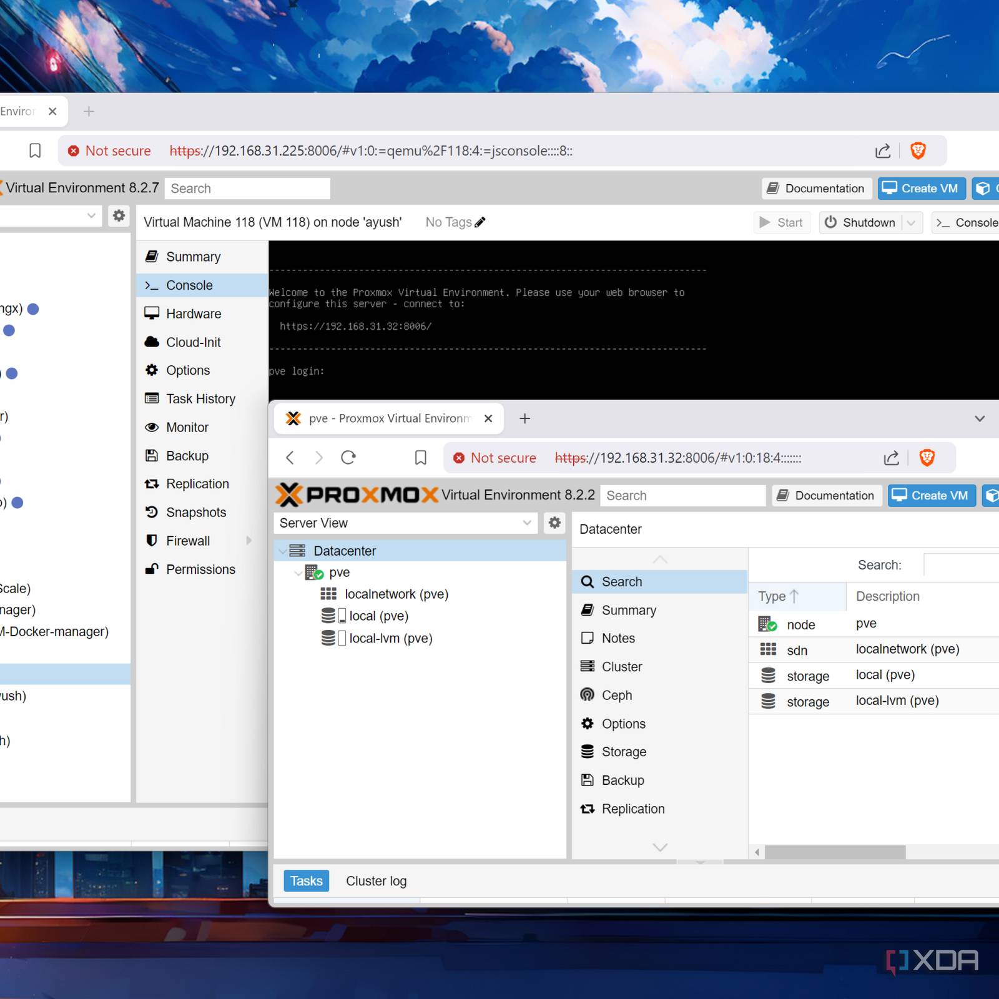The image size is (999, 999).
Task: Open the gear settings icon beside Server View
Action: coord(554,523)
